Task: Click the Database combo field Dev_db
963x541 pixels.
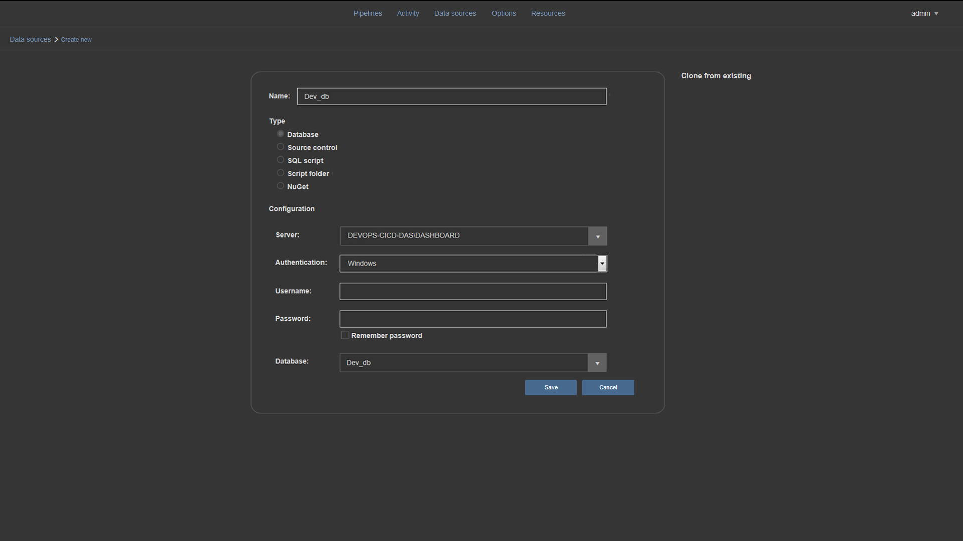Action: 463,363
